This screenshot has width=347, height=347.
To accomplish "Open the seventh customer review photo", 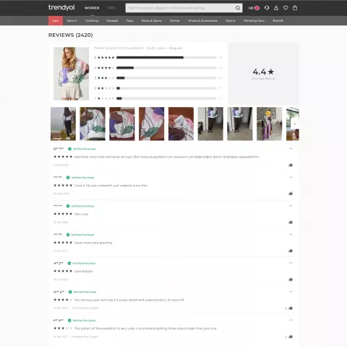I will click(x=240, y=124).
